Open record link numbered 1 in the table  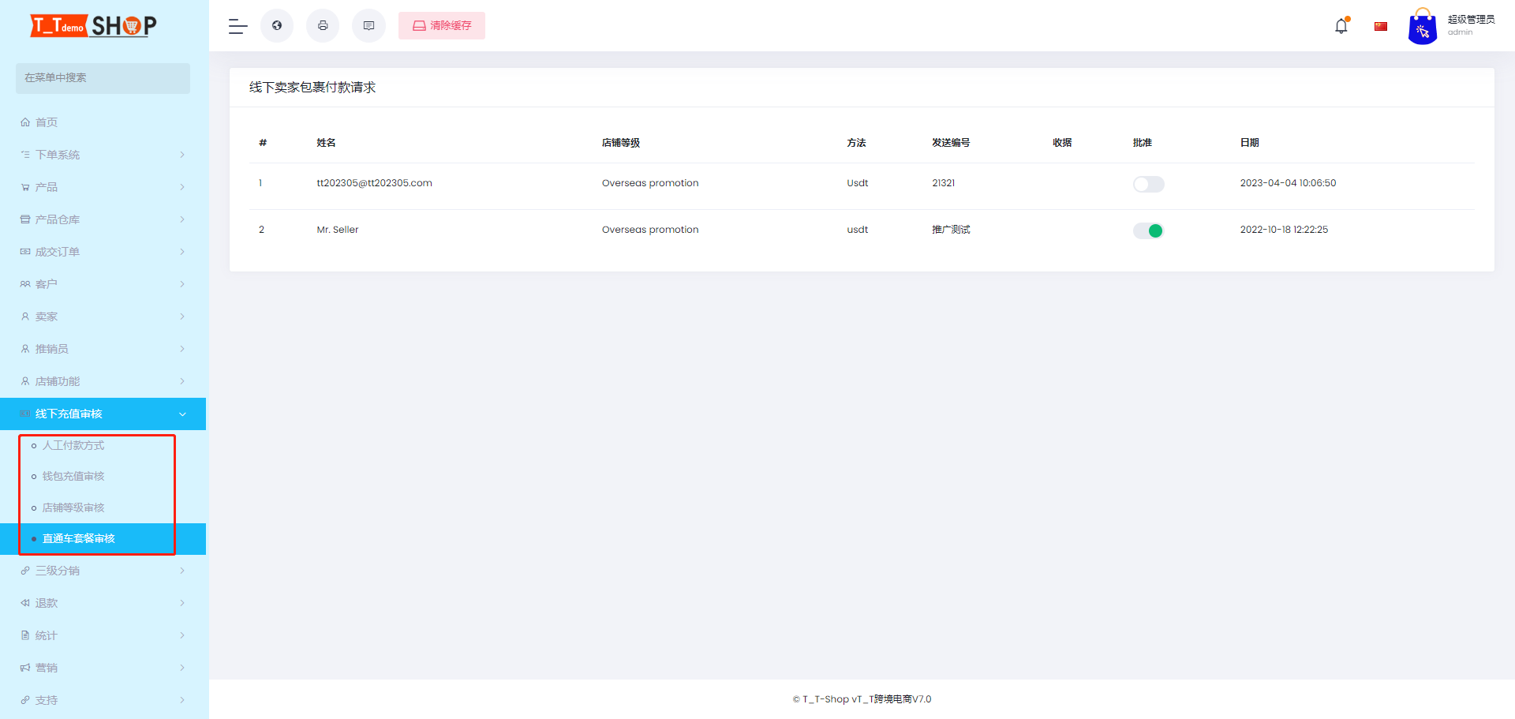click(x=261, y=182)
